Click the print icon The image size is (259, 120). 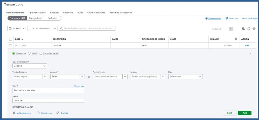(x=243, y=29)
